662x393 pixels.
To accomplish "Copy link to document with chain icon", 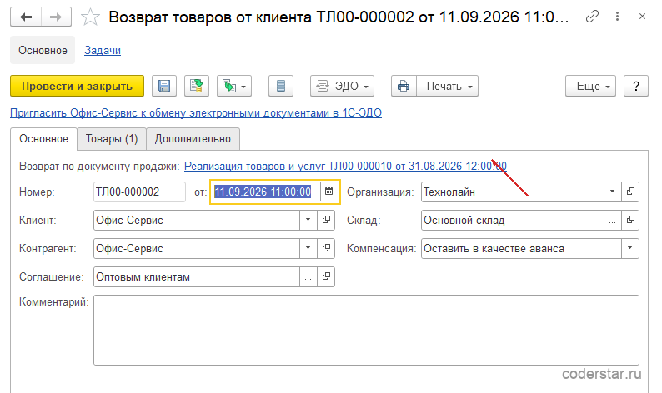I will 592,17.
